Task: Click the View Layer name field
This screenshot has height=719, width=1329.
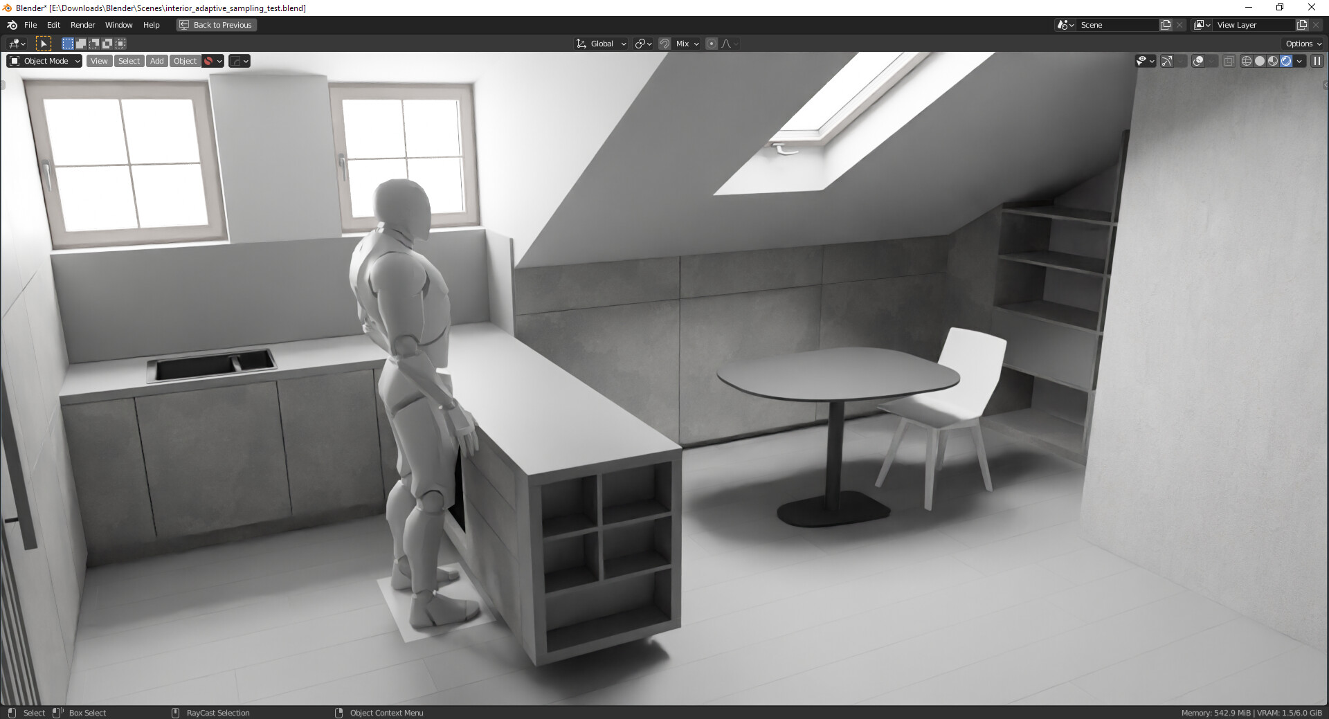Action: (x=1254, y=25)
